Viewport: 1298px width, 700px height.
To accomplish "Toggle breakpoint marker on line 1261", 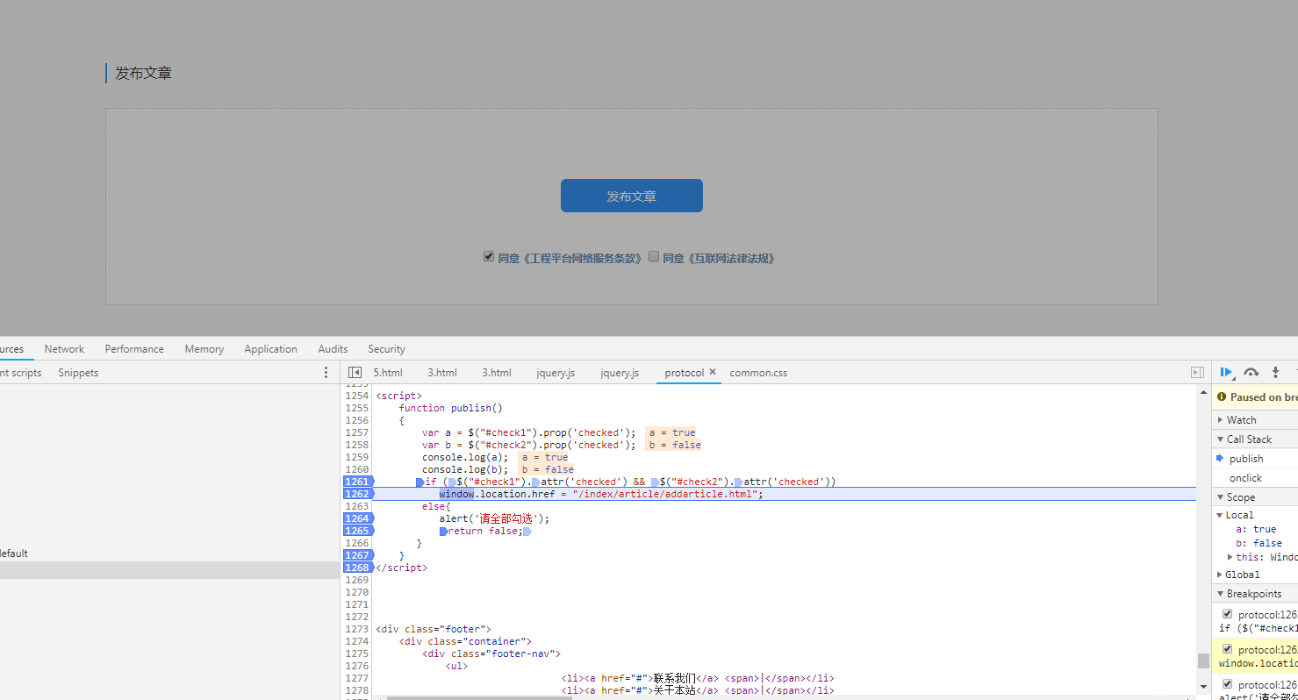I will 358,482.
